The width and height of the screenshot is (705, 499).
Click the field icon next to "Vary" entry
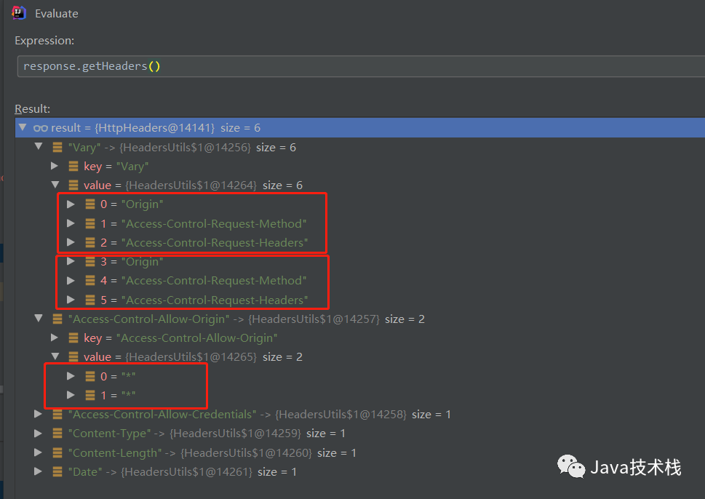click(57, 148)
